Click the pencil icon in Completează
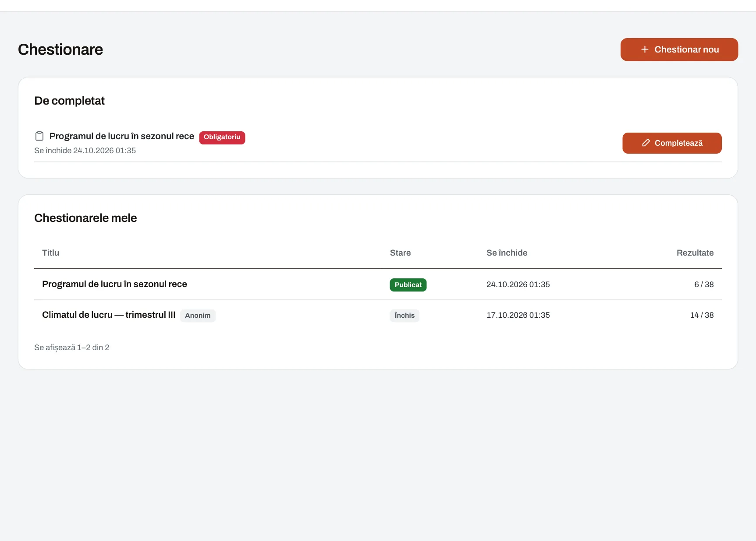This screenshot has width=756, height=541. pos(646,143)
